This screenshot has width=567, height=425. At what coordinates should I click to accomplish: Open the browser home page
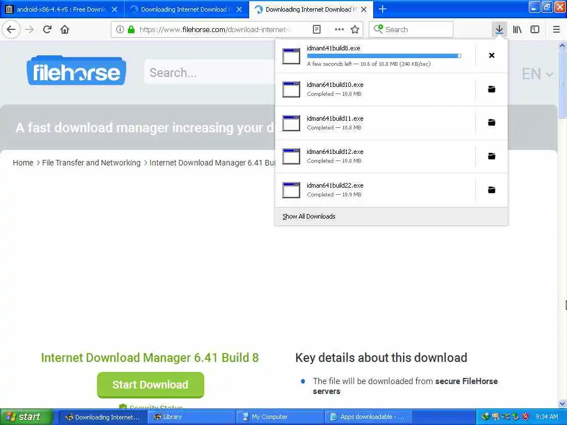pos(65,29)
